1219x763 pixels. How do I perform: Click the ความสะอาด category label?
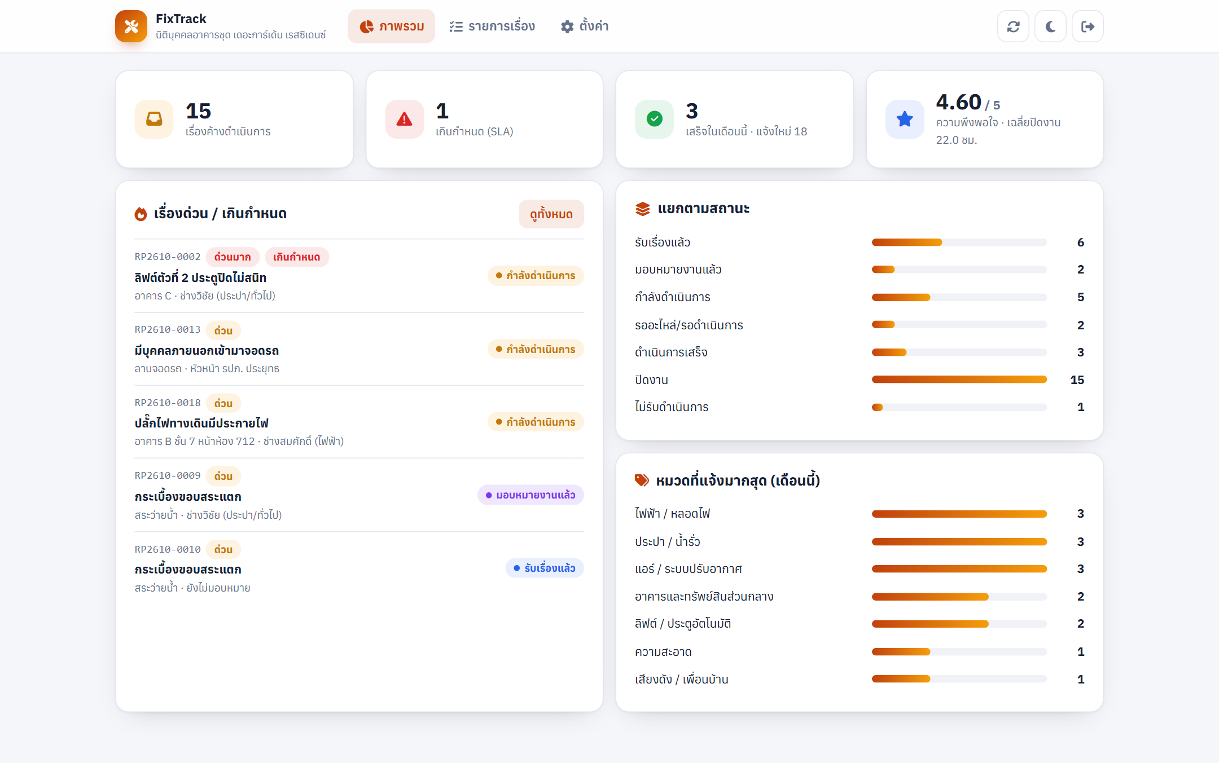(663, 652)
